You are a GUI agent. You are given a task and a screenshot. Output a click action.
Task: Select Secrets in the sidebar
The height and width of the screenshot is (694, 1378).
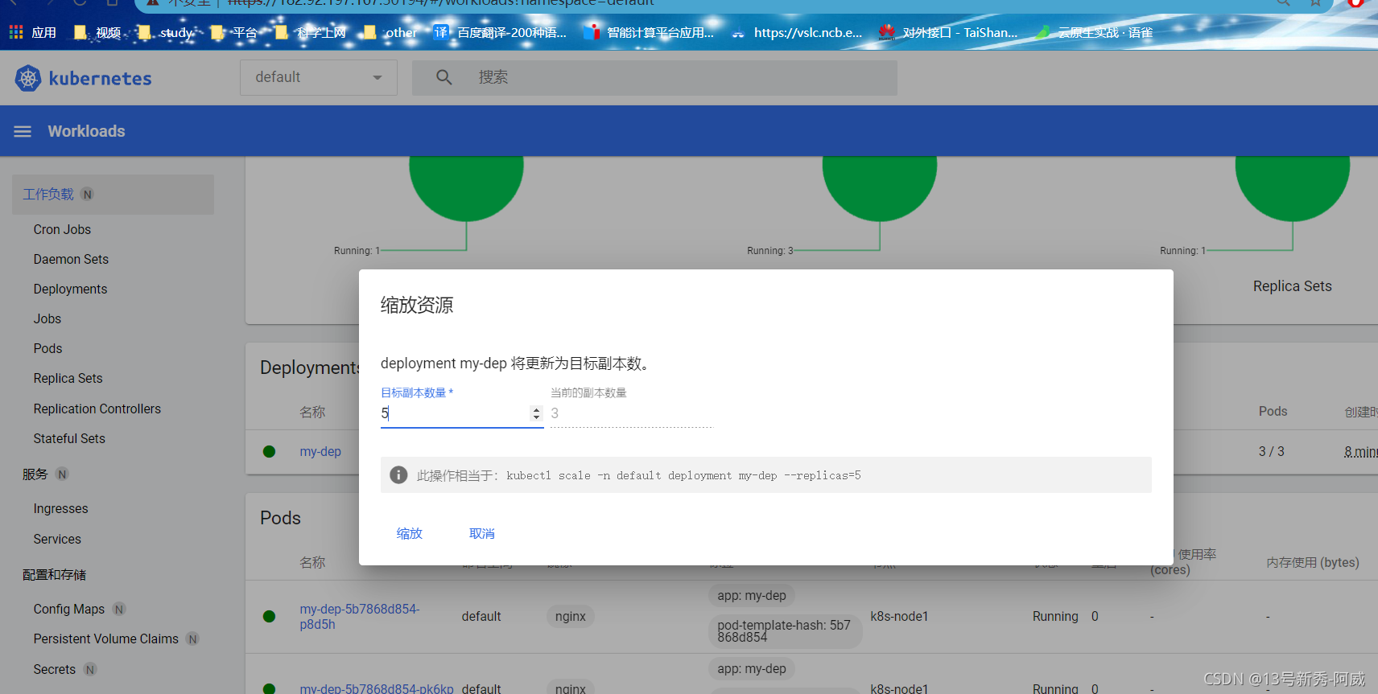coord(54,669)
